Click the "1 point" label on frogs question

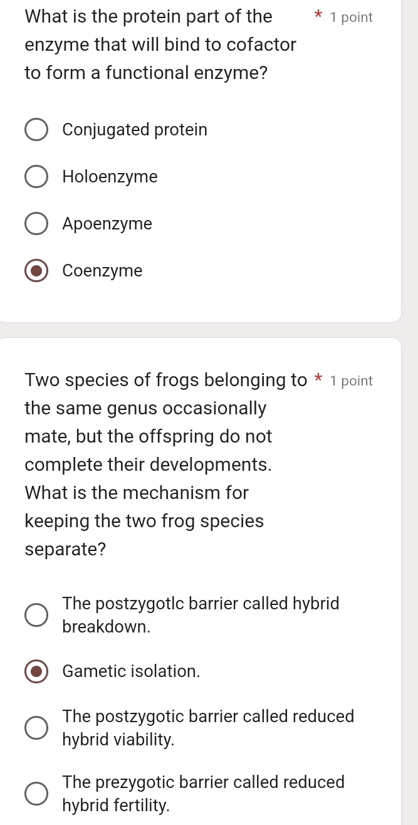click(x=352, y=380)
